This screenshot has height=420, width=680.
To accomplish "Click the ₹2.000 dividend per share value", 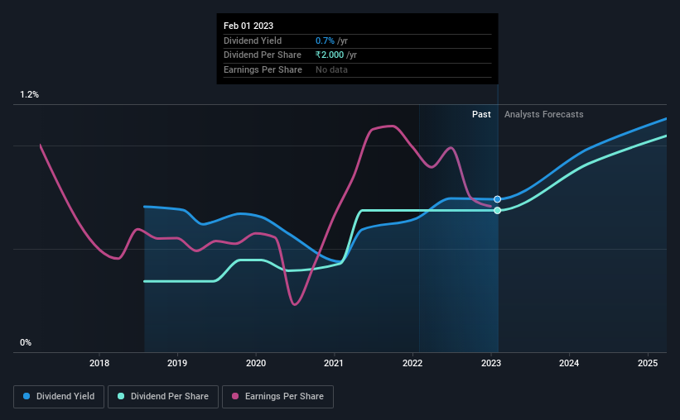I will click(330, 55).
